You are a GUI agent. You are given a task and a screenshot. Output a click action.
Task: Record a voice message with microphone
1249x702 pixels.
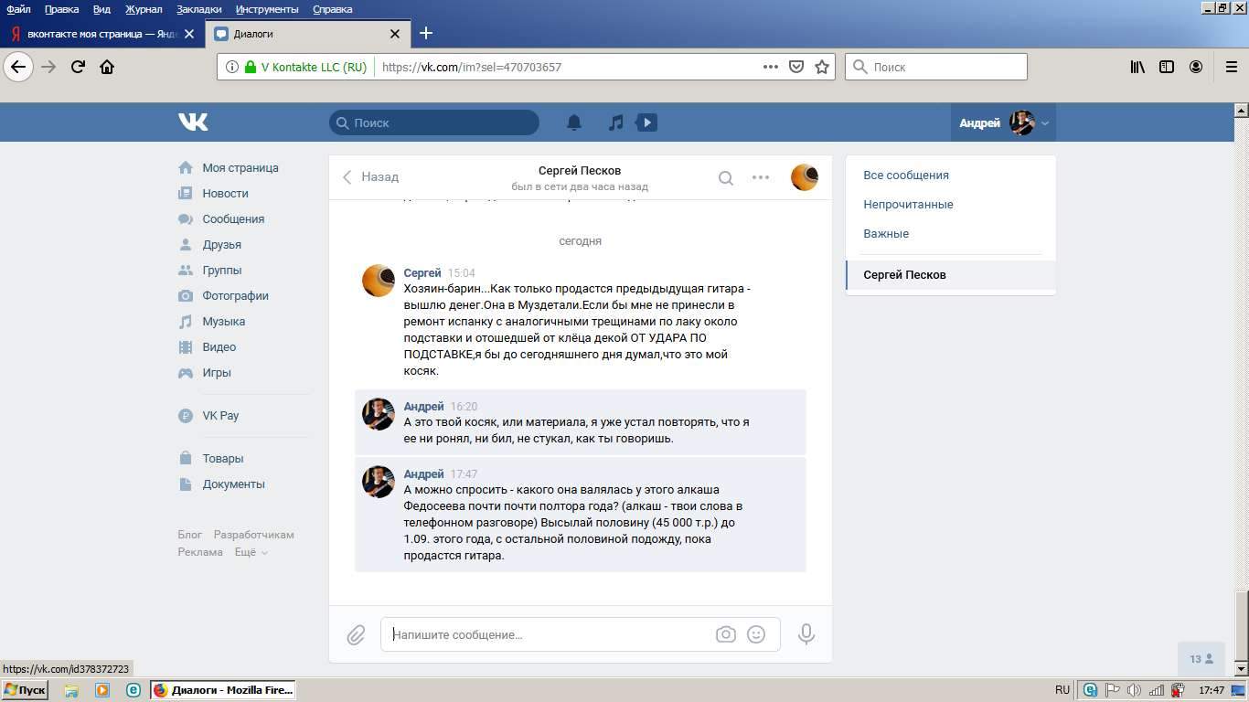(806, 634)
